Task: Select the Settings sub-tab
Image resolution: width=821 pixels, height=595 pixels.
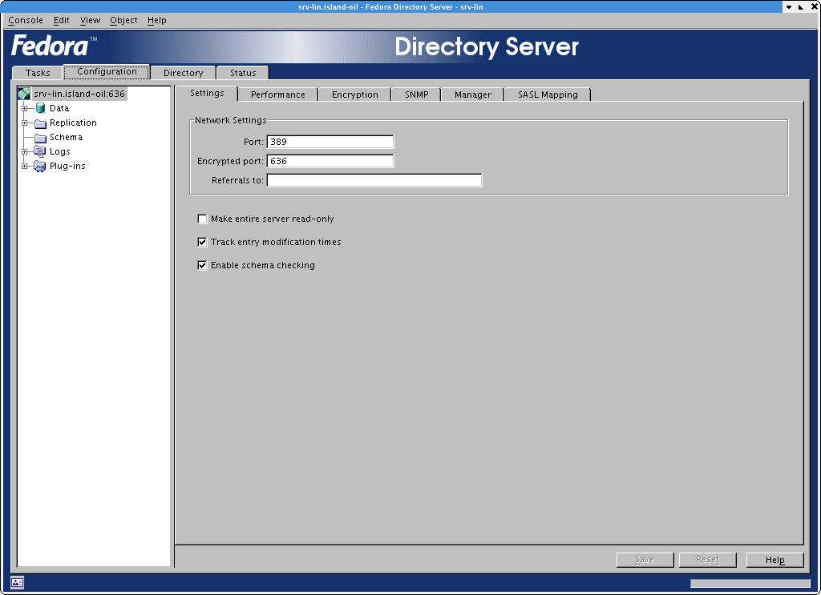Action: [207, 93]
